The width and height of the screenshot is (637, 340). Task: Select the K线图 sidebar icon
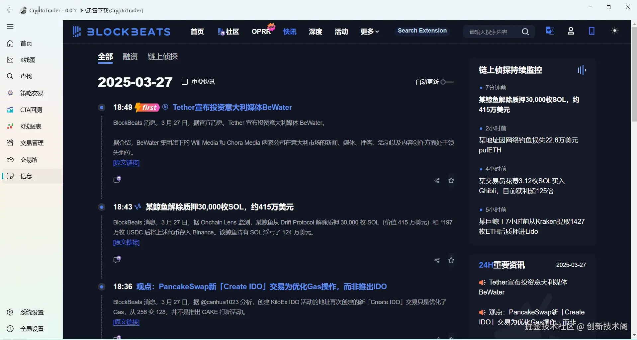point(10,60)
